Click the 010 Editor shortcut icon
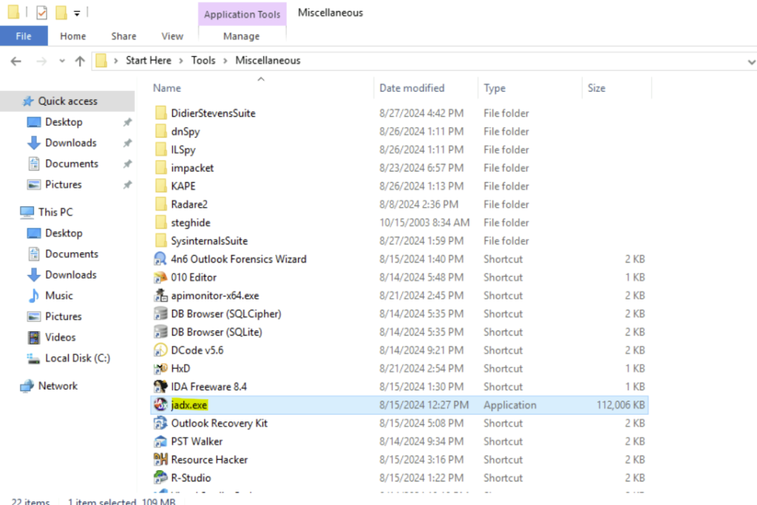This screenshot has height=505, width=757. tap(160, 277)
